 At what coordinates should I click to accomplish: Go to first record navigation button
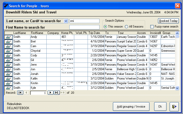click(x=20, y=93)
